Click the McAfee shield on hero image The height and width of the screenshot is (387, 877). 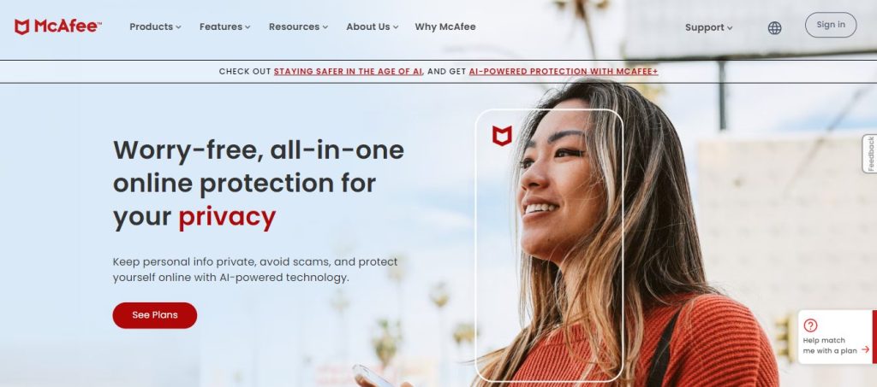click(502, 136)
